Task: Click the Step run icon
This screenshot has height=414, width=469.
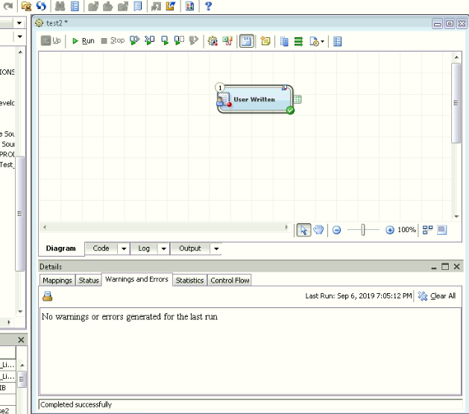Action: (x=165, y=40)
